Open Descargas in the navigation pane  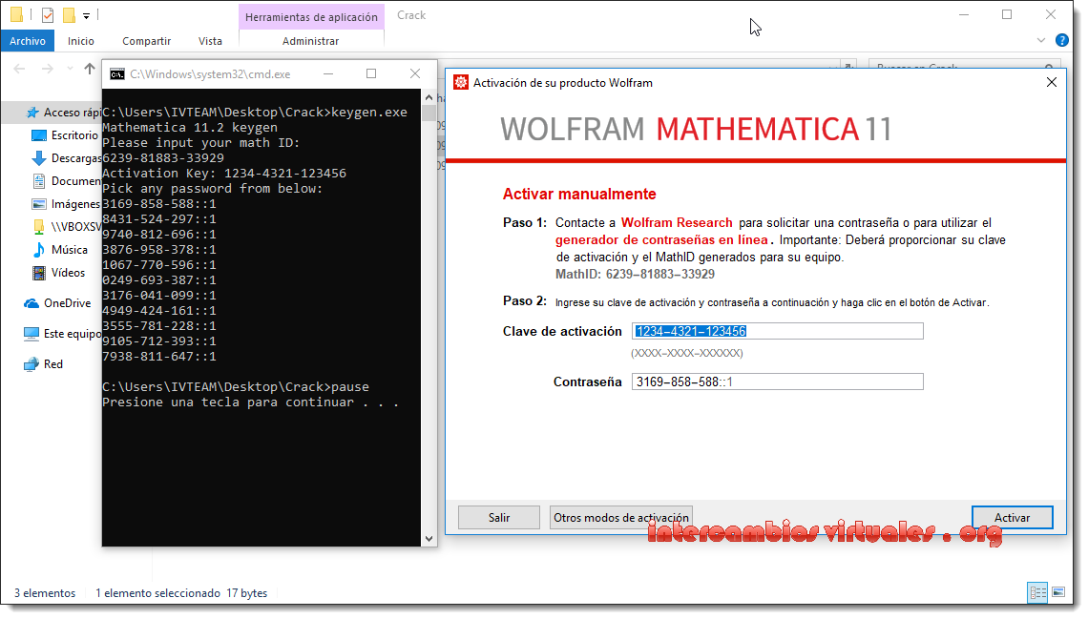[x=67, y=158]
